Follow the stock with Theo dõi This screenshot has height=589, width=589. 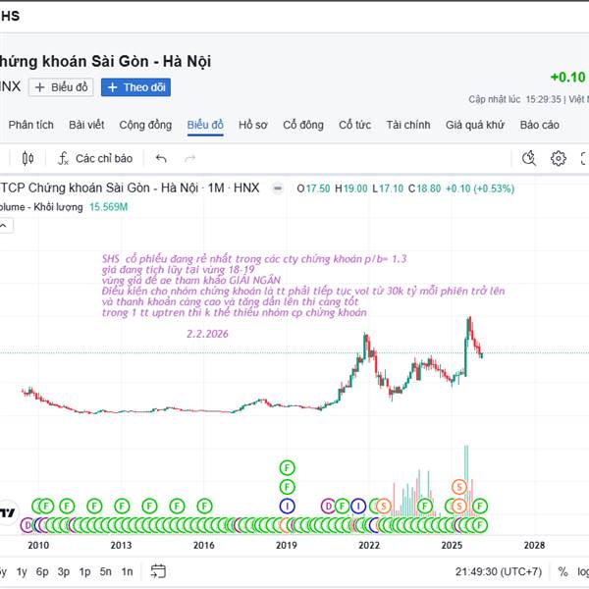tap(136, 87)
